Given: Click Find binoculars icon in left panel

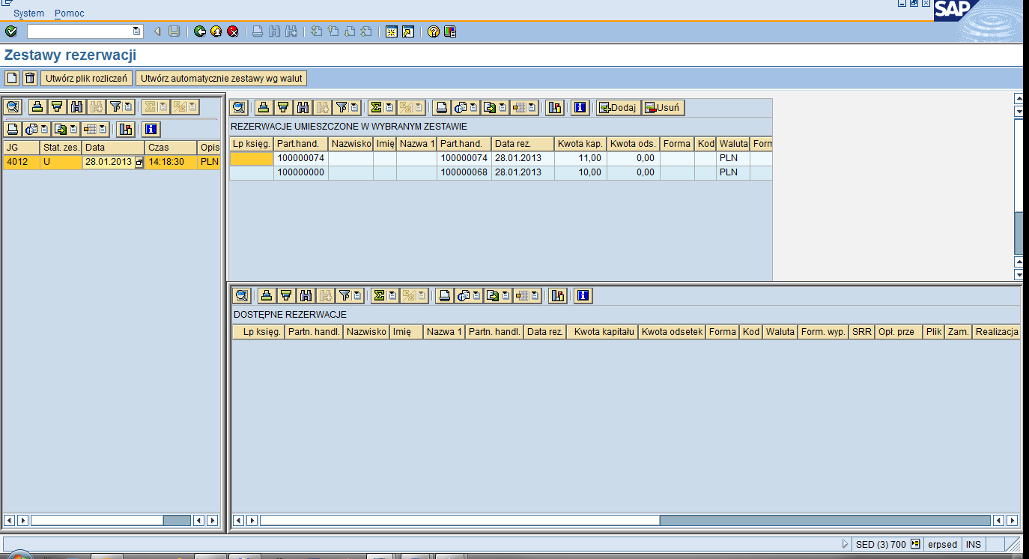Looking at the screenshot, I should pos(76,107).
